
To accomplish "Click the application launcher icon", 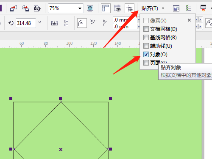I will pyautogui.click(x=203, y=8).
